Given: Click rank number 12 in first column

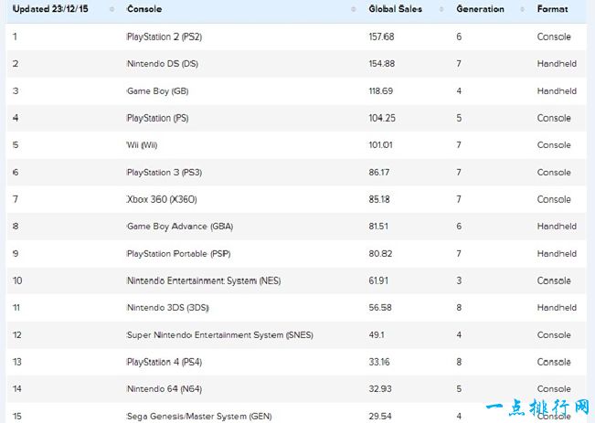Looking at the screenshot, I should 16,335.
